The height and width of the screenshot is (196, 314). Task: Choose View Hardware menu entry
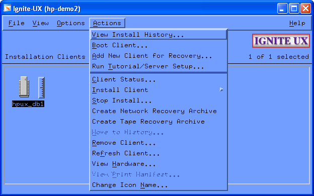tap(159, 164)
